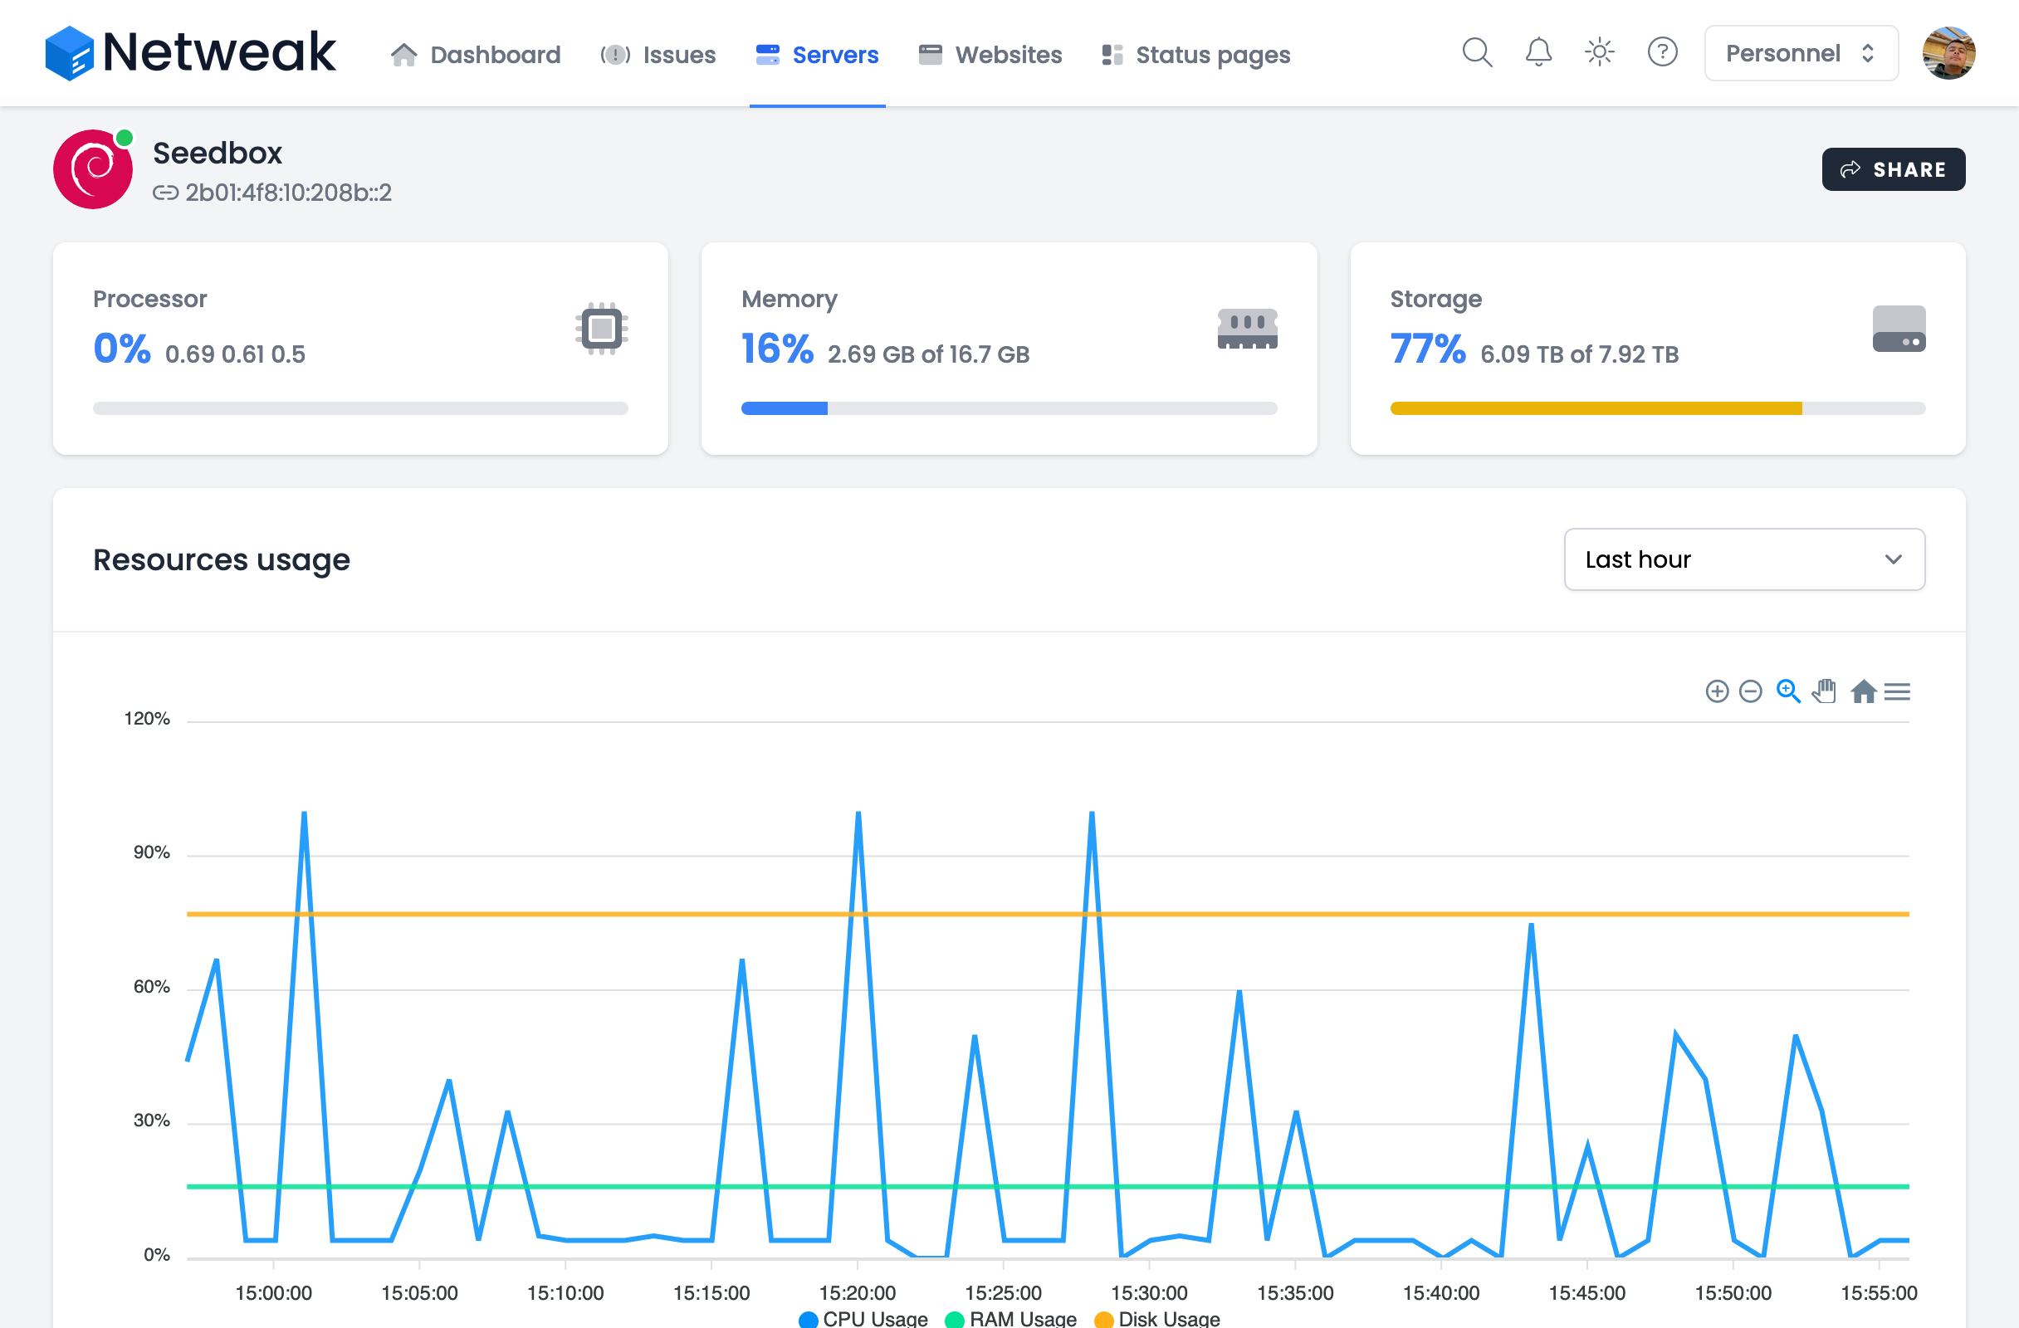Switch to the Websites tab
This screenshot has height=1328, width=2019.
point(990,54)
